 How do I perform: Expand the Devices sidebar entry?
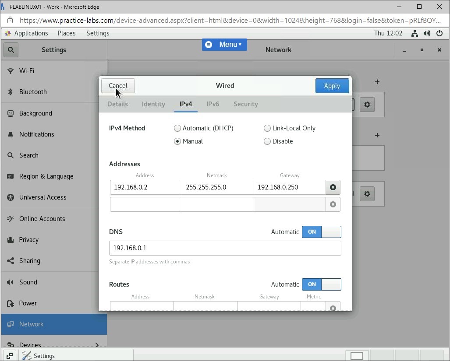coord(97,345)
